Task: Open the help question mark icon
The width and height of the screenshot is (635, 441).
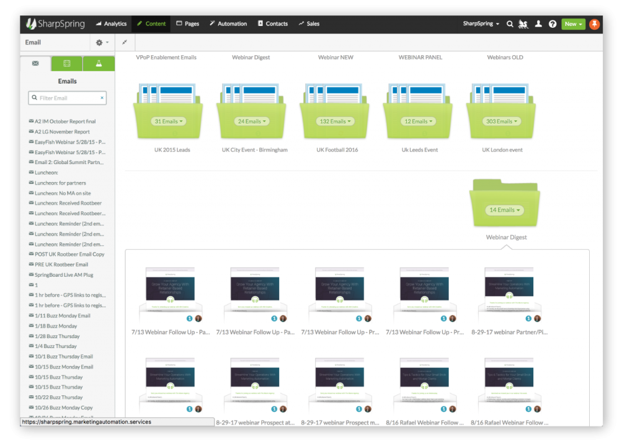Action: (553, 24)
